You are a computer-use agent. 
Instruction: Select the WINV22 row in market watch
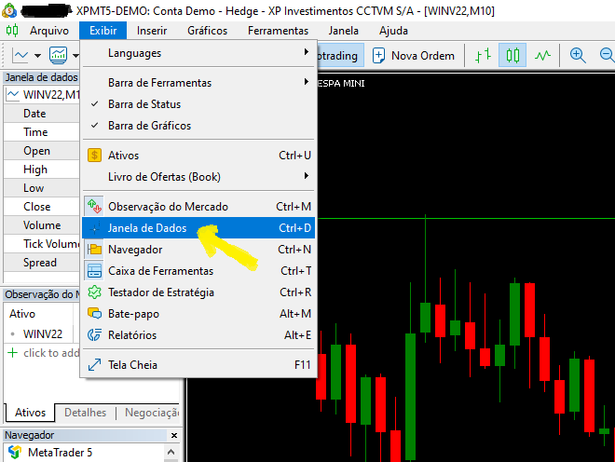pos(41,333)
